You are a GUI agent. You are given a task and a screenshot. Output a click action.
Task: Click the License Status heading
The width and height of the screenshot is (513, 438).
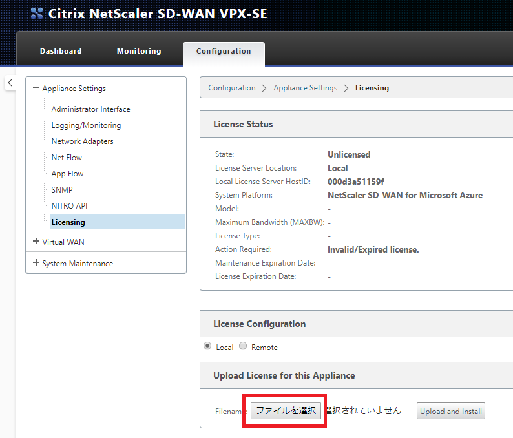click(243, 124)
